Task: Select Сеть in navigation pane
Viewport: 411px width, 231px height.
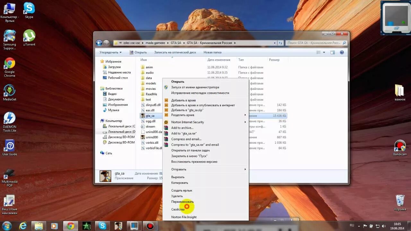Action: (109, 153)
